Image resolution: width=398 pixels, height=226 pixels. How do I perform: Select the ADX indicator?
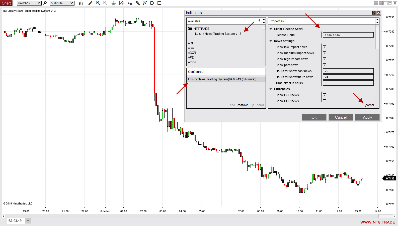tap(191, 48)
